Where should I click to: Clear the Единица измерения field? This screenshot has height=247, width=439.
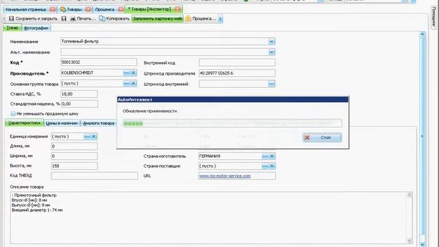94,137
